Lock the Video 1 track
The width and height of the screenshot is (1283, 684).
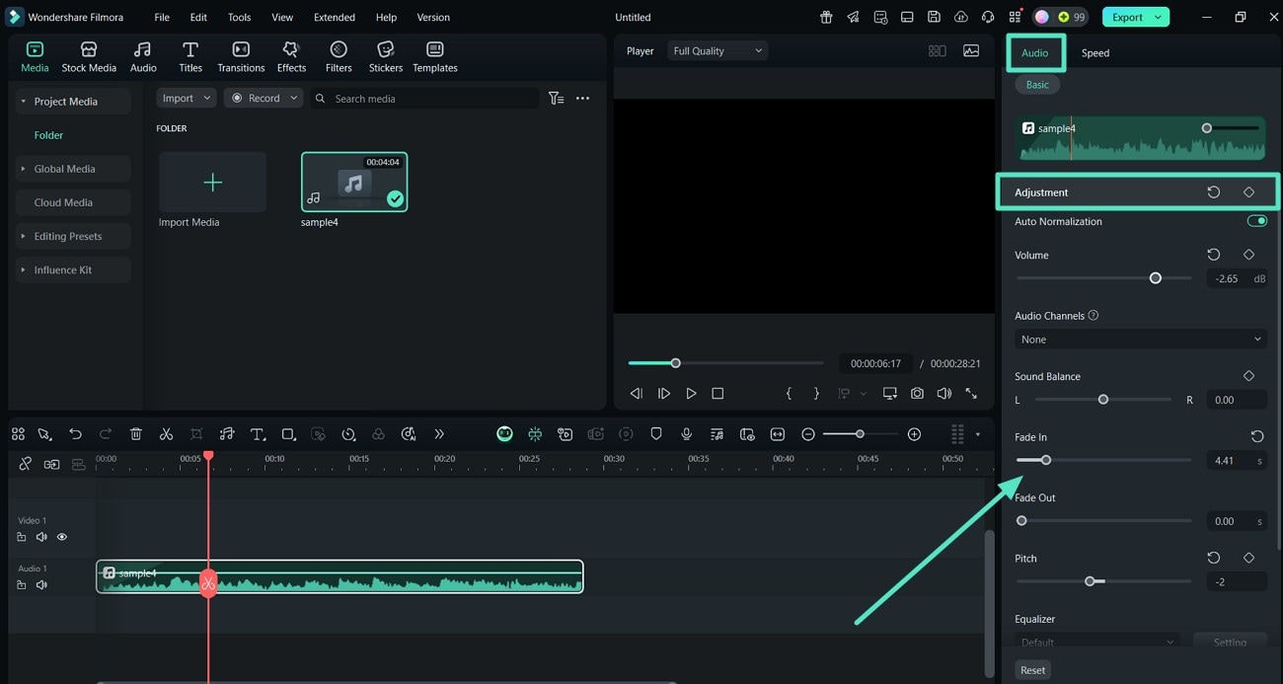pos(22,537)
